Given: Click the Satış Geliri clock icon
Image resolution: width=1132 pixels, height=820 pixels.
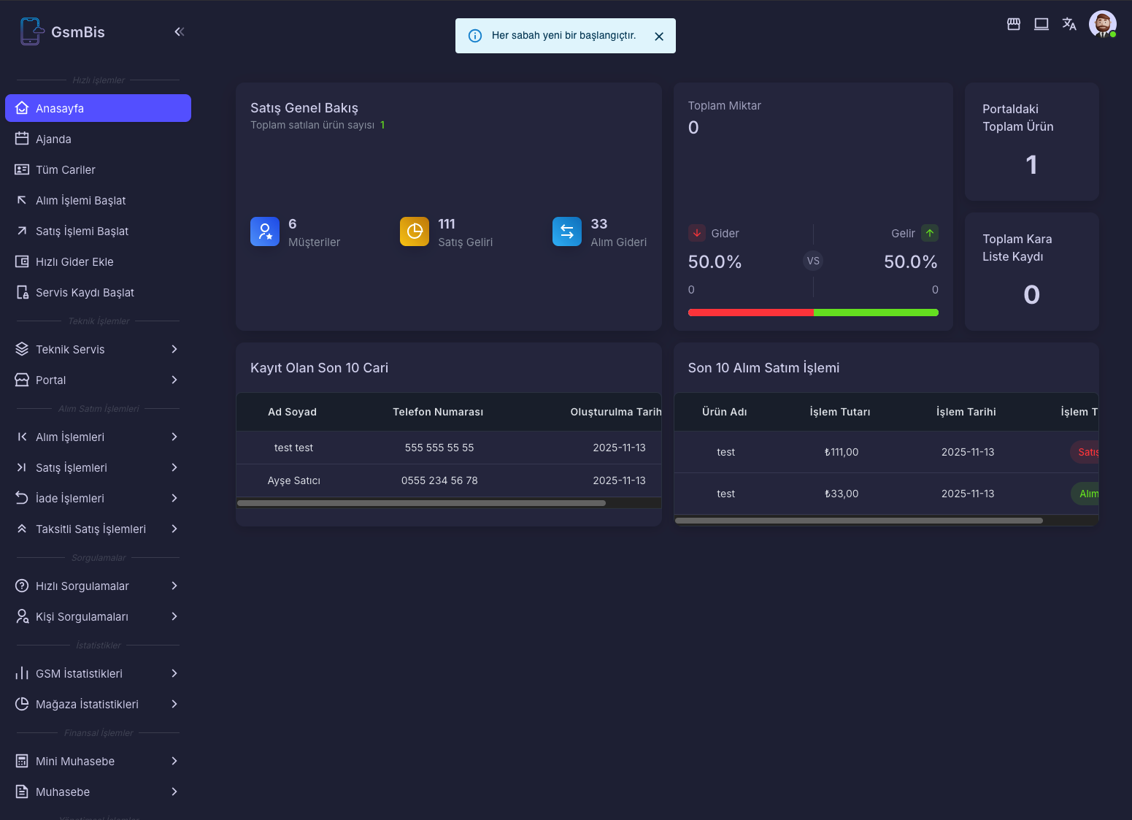Looking at the screenshot, I should pyautogui.click(x=415, y=231).
